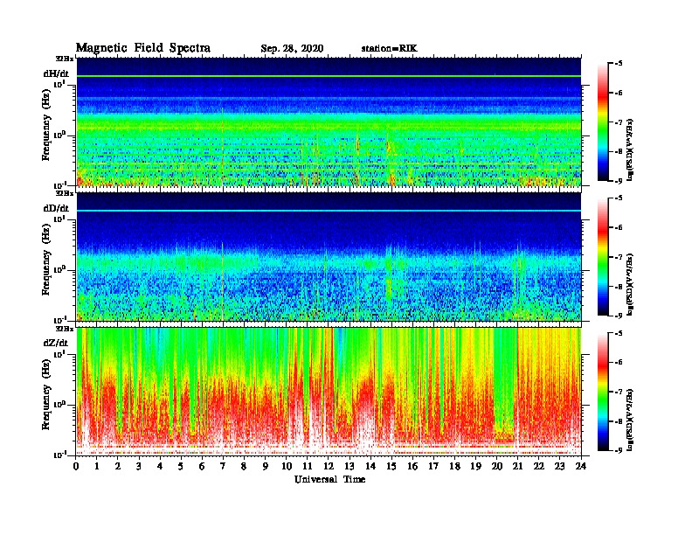Click hour tick label 22 on time axis
This screenshot has width=692, height=535.
[538, 466]
